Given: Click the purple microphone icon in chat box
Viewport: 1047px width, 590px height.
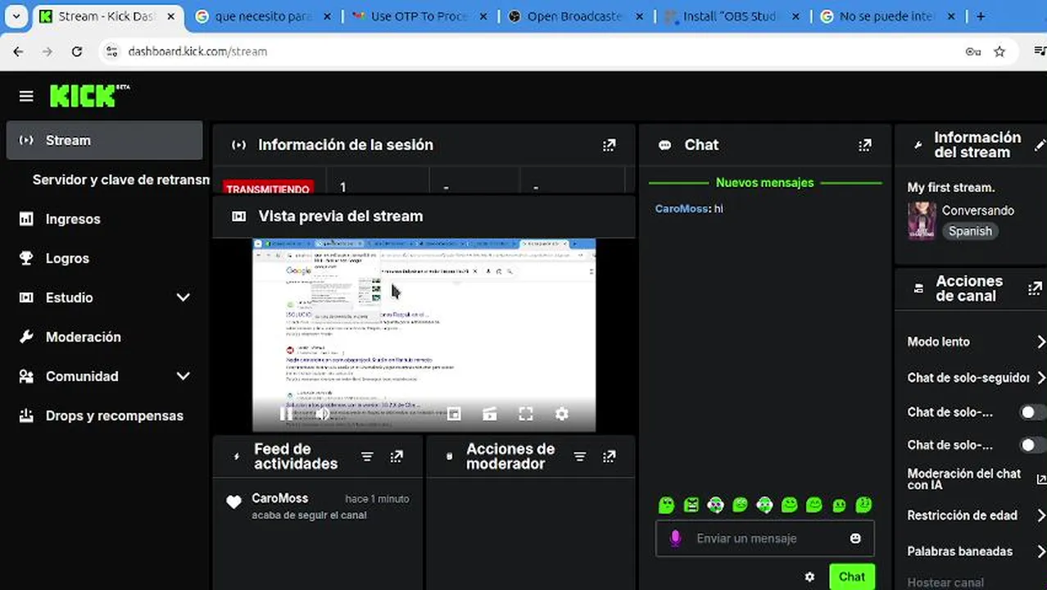Looking at the screenshot, I should click(675, 538).
